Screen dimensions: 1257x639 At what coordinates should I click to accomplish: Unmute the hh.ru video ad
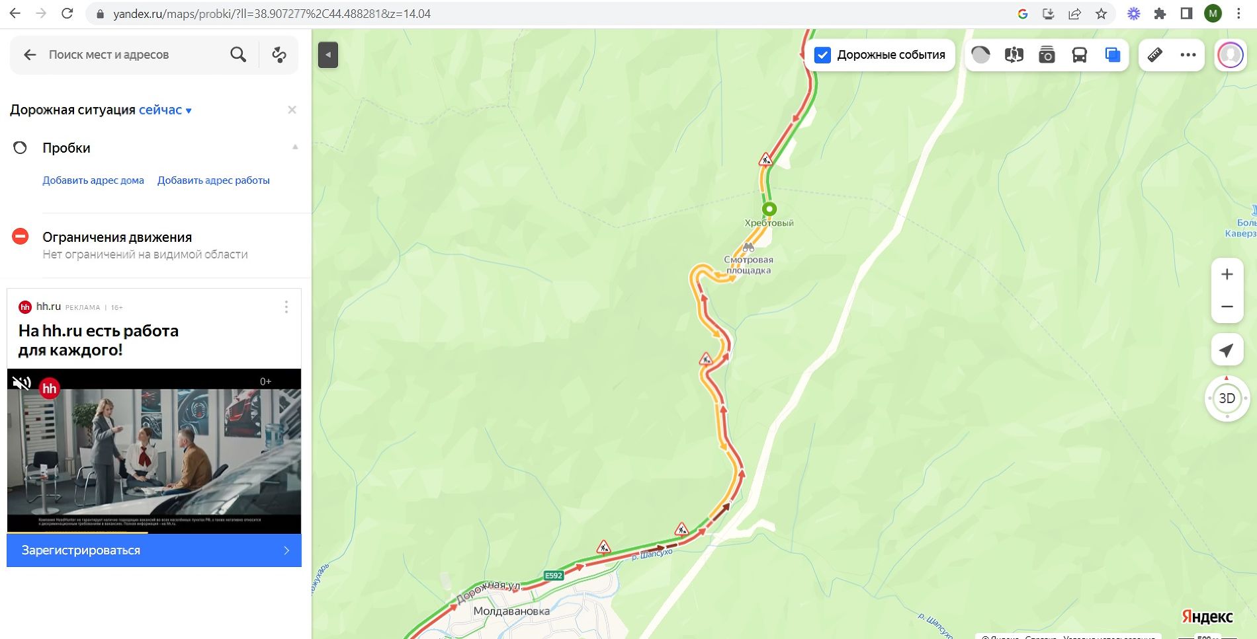tap(21, 383)
